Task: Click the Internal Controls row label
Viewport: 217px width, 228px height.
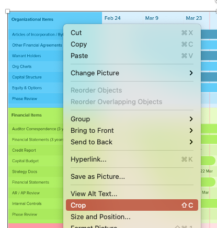Action: (27, 203)
